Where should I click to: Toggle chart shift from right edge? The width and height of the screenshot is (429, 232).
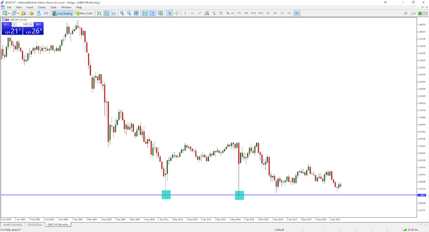tap(152, 13)
